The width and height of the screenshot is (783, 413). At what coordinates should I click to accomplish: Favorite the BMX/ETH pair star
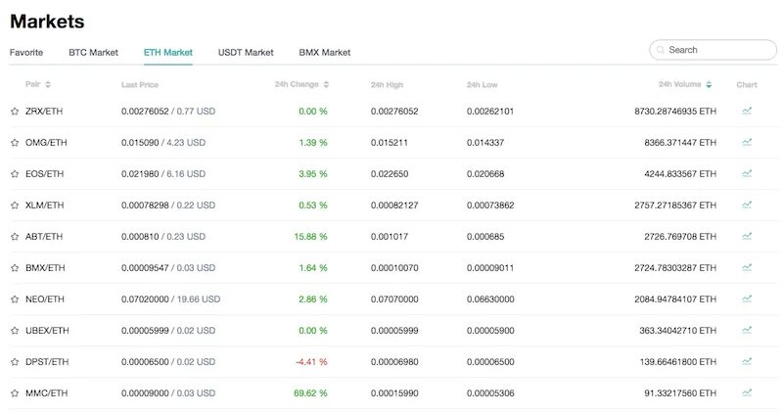tap(15, 268)
